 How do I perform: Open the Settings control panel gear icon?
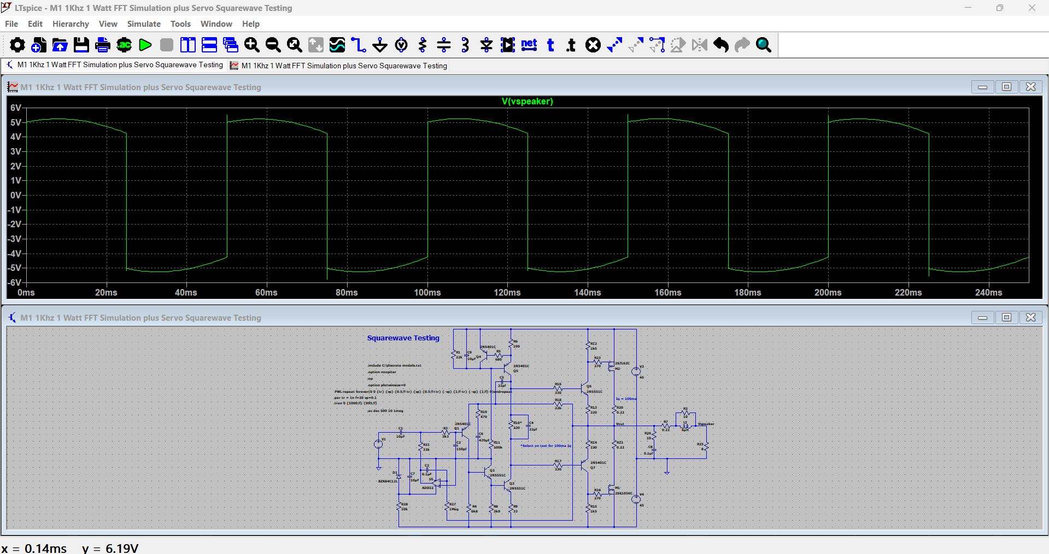(17, 45)
